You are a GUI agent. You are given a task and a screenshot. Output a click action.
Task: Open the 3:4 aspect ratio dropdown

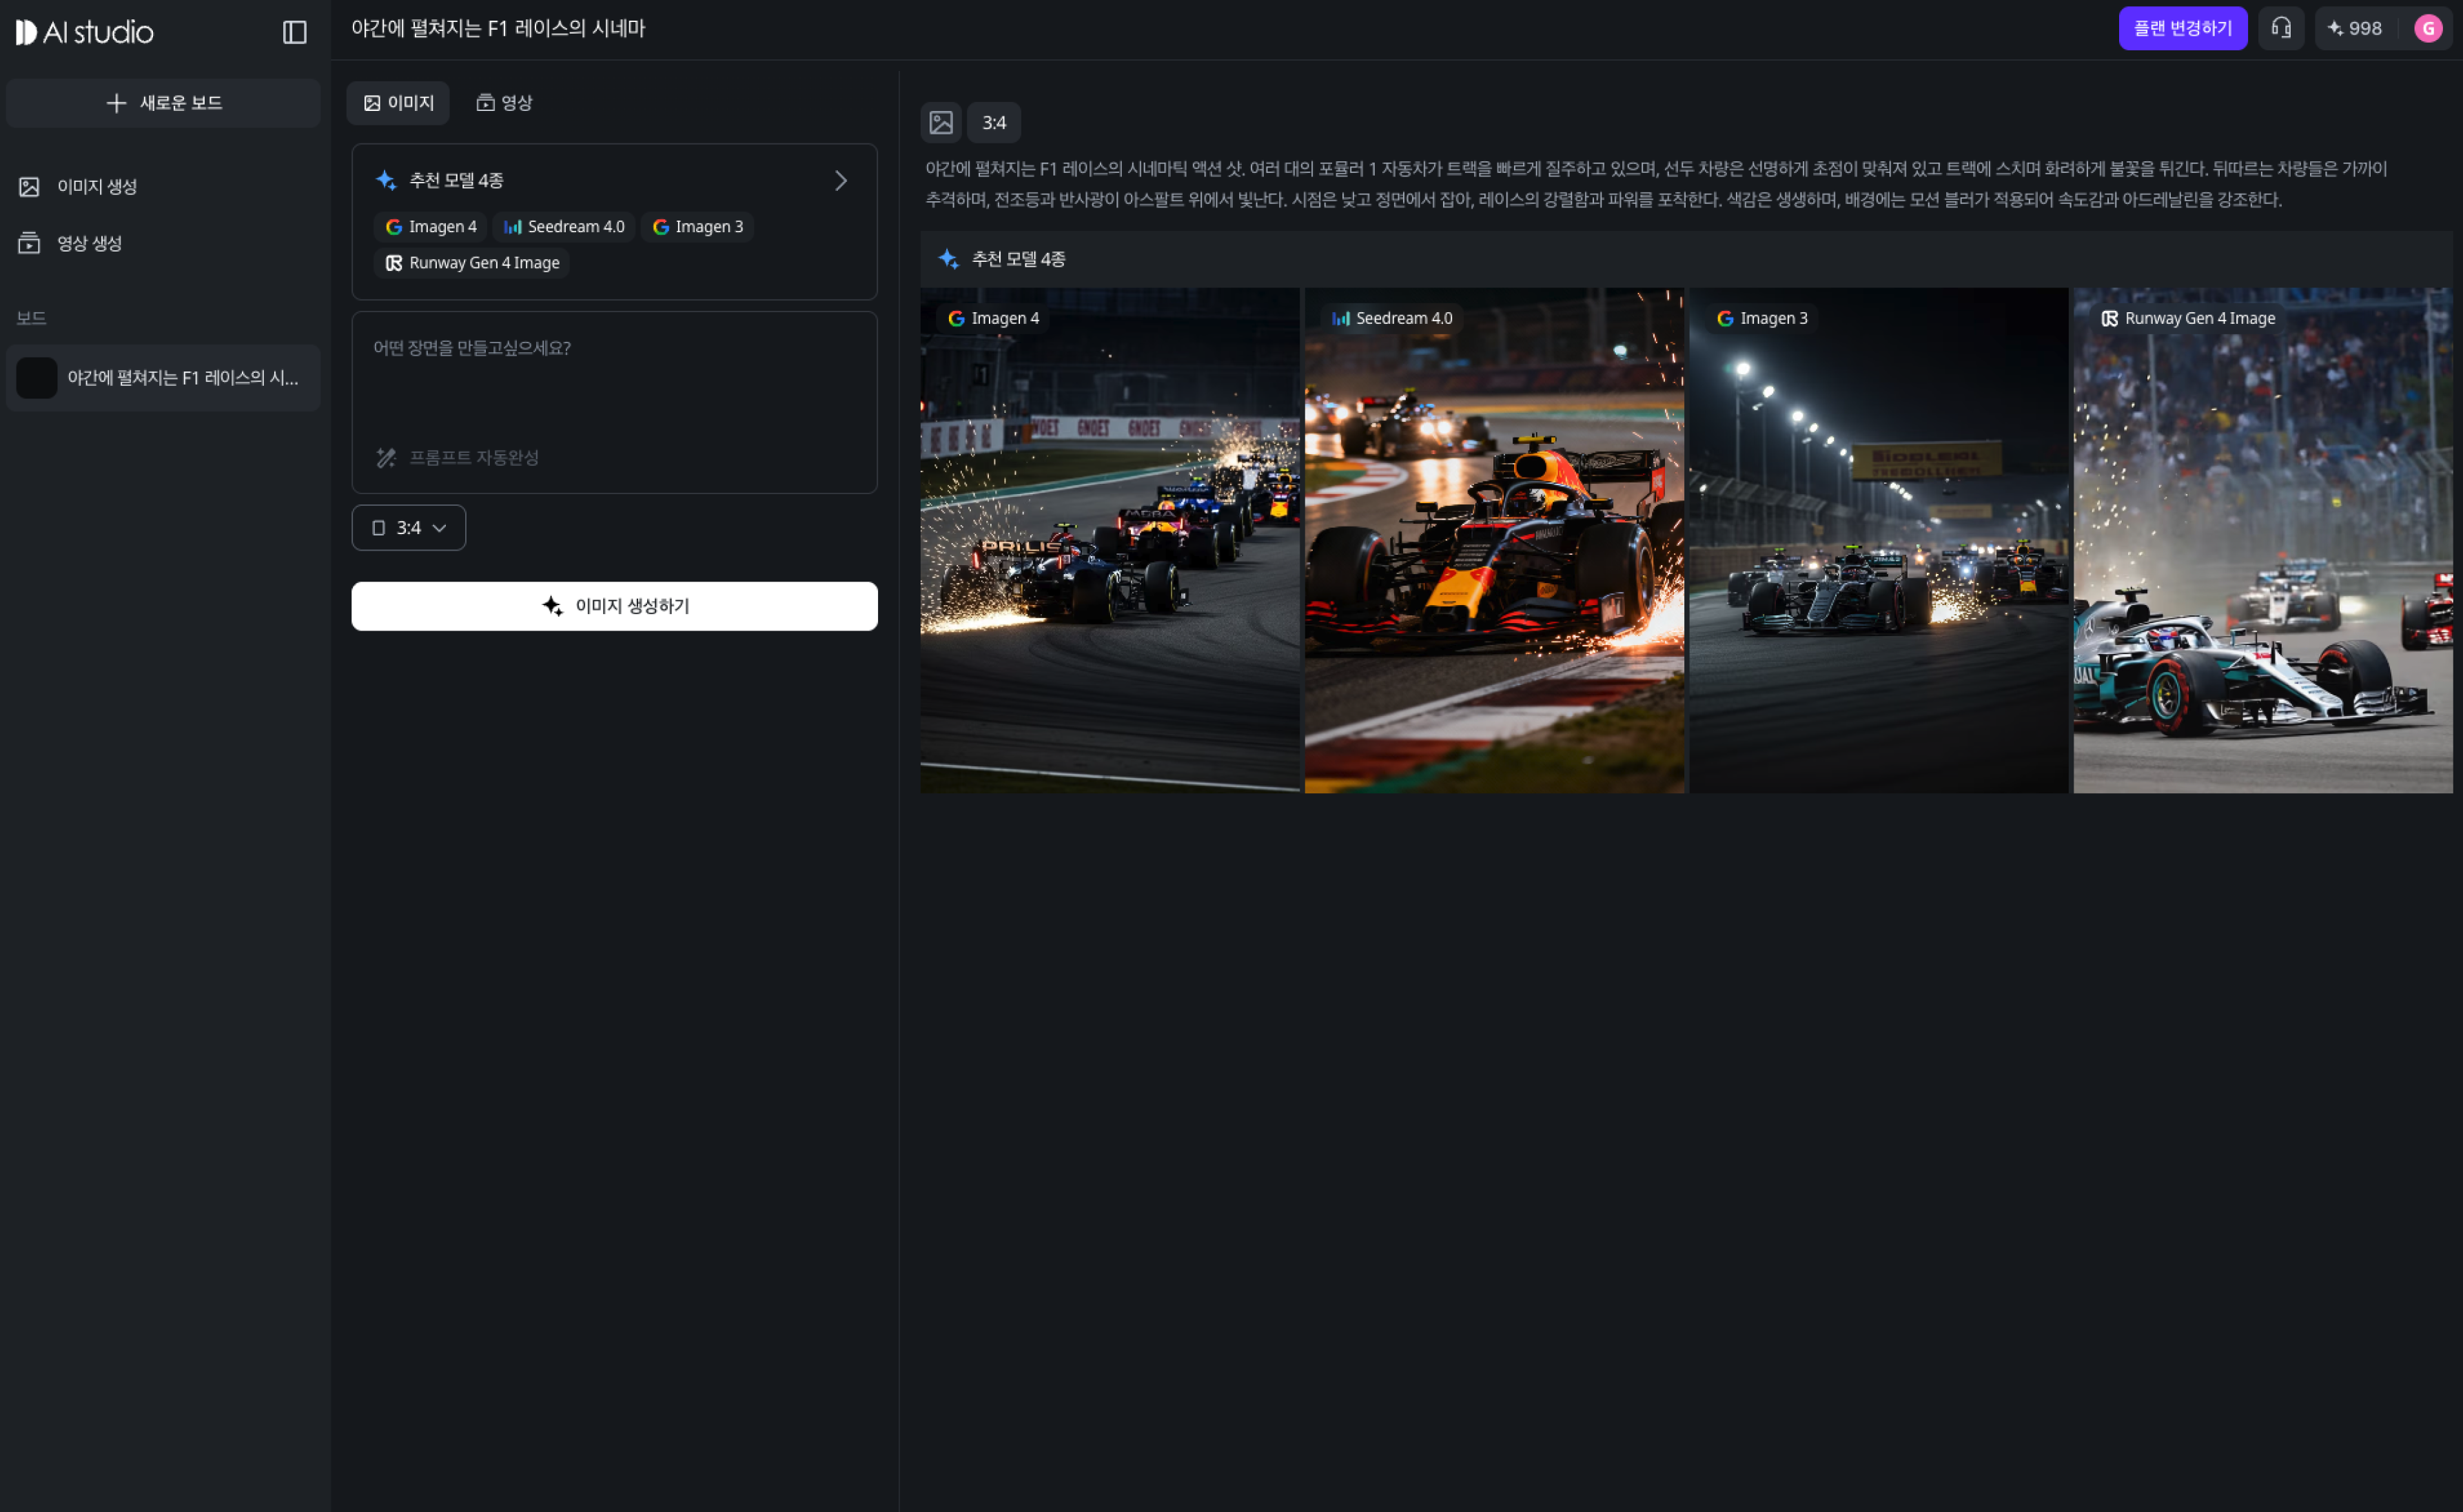click(408, 528)
